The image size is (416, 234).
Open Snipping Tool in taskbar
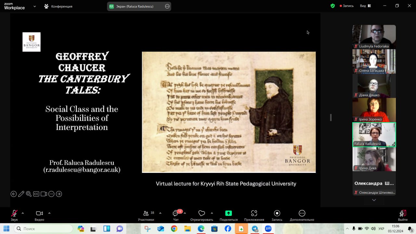[x=148, y=229]
